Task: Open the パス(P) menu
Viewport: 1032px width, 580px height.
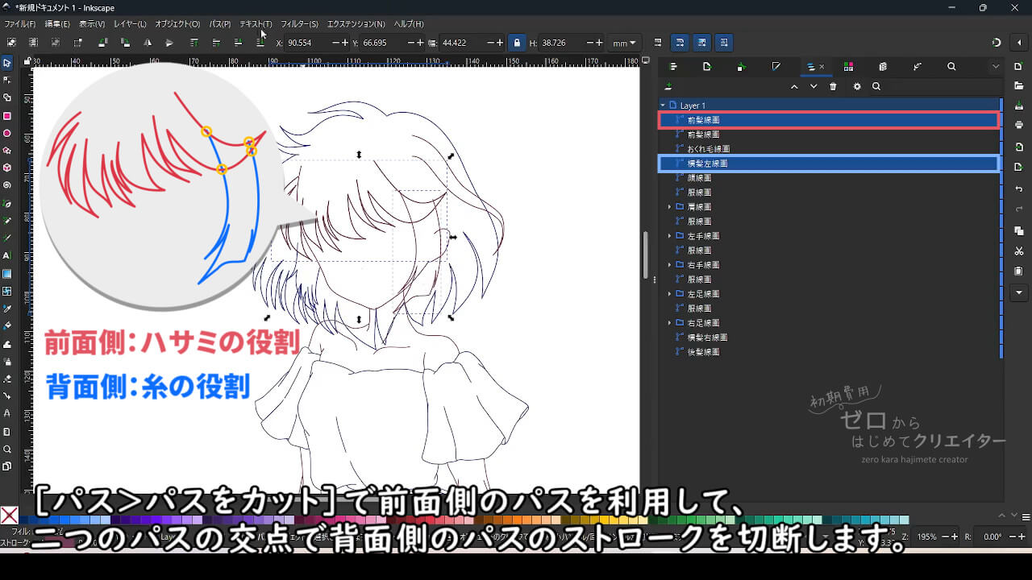Action: click(219, 24)
